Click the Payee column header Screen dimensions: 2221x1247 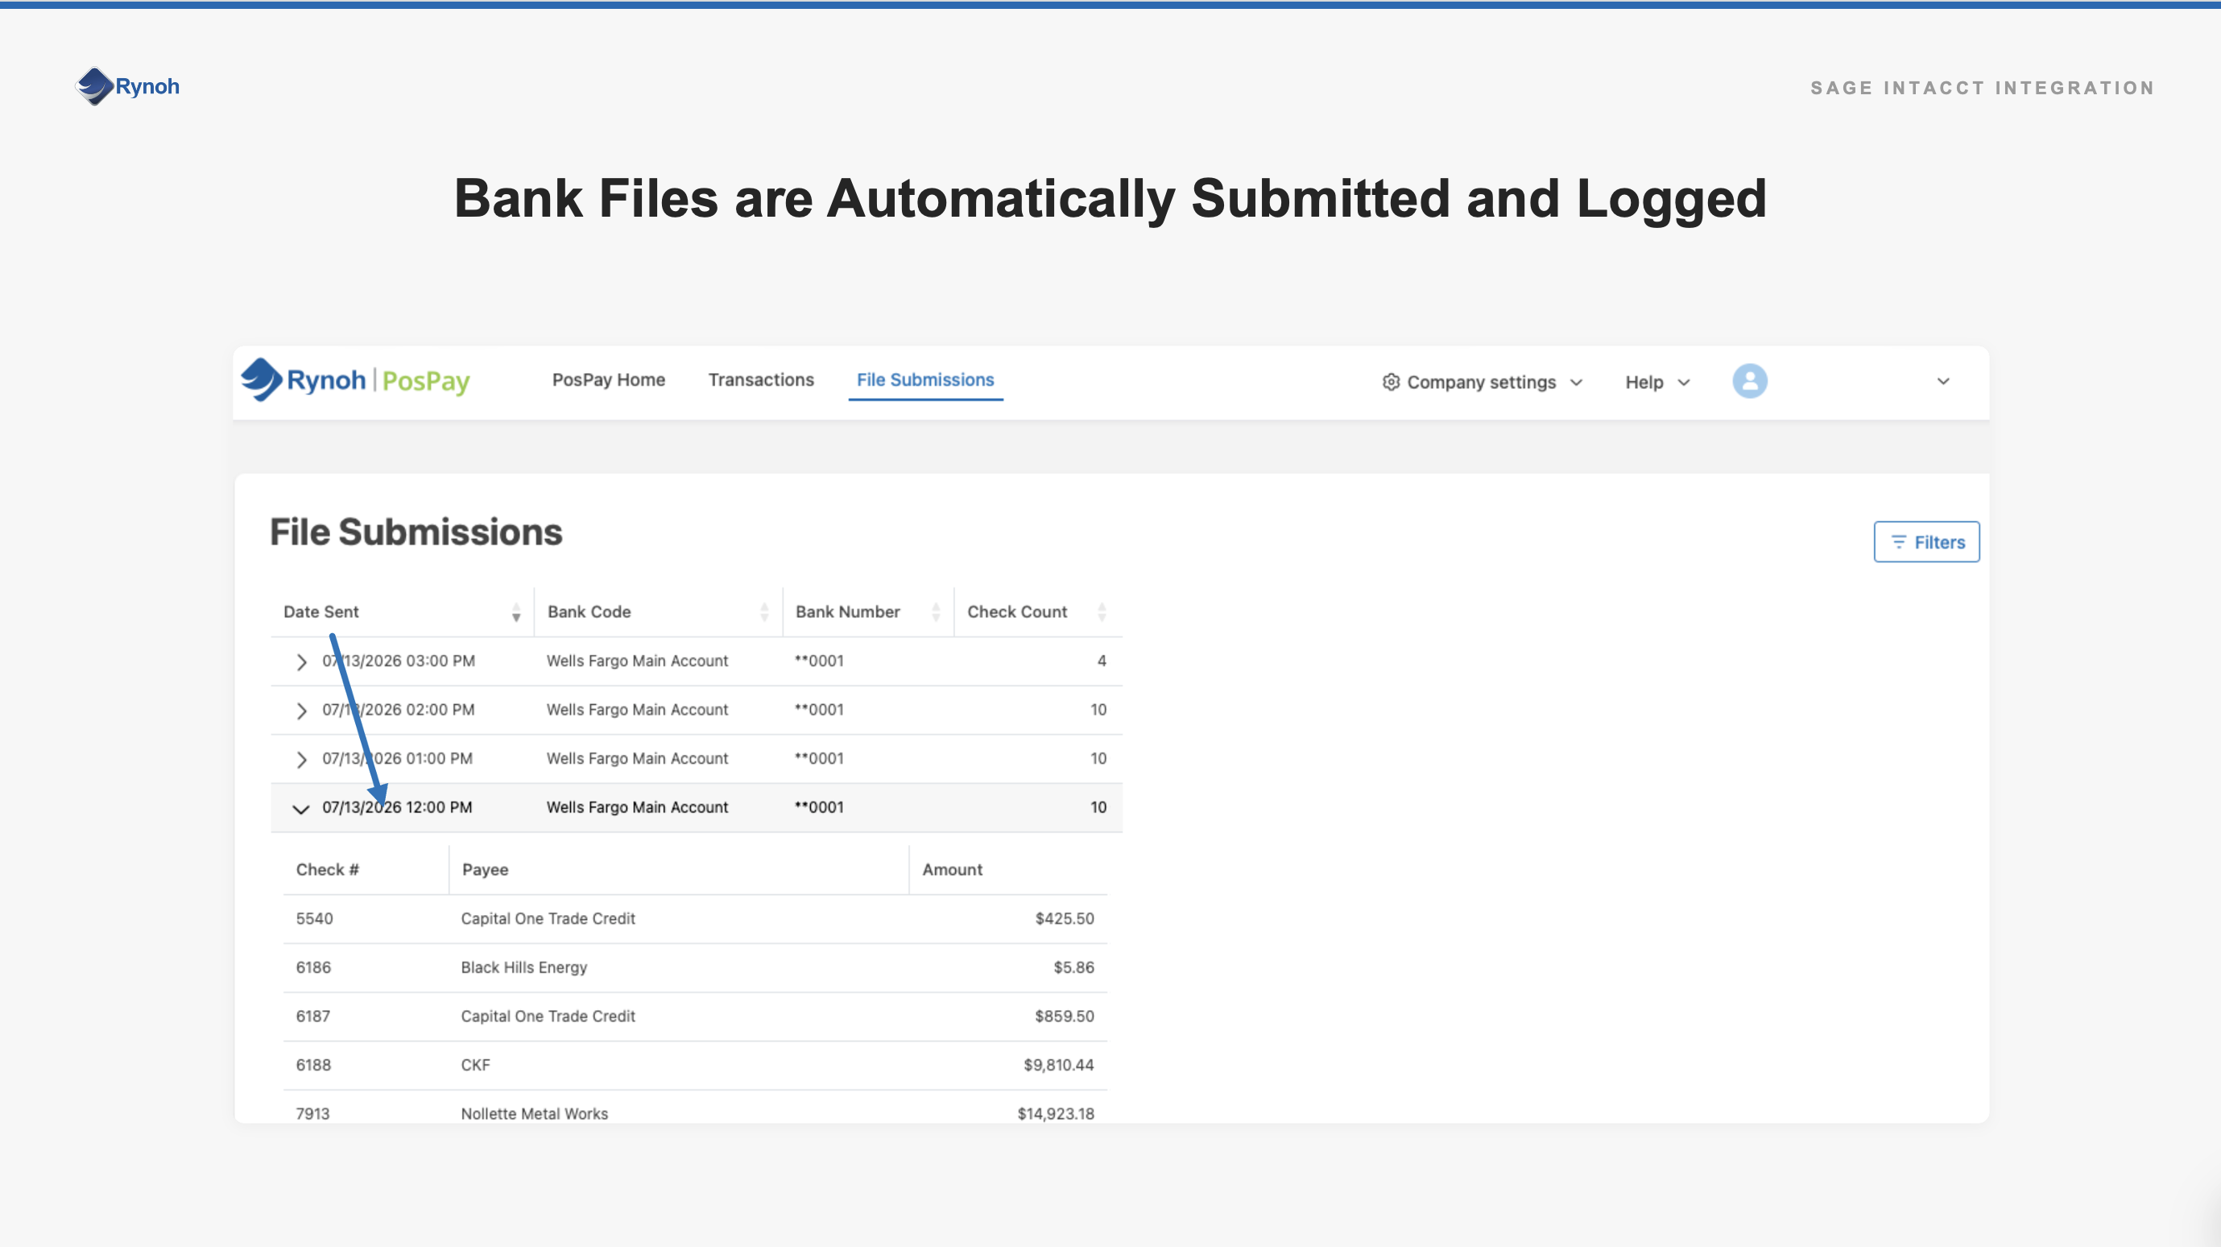click(485, 869)
